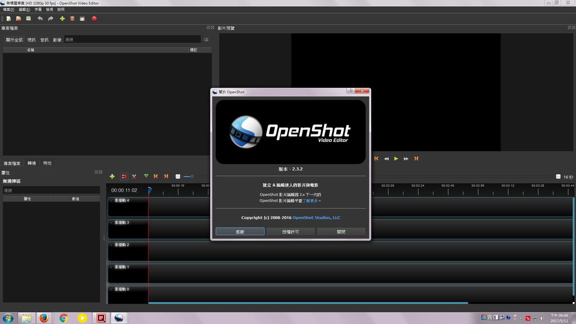Select the 顯示全部 filter button

14,40
